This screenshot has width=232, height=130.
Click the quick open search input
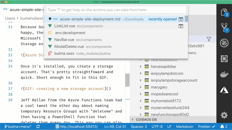pos(116,10)
